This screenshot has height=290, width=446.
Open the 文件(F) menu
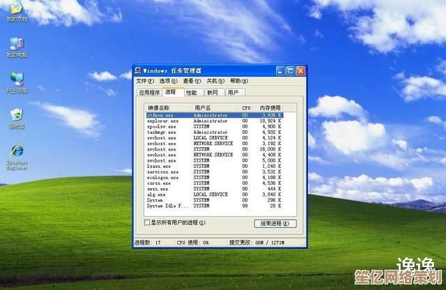click(144, 81)
